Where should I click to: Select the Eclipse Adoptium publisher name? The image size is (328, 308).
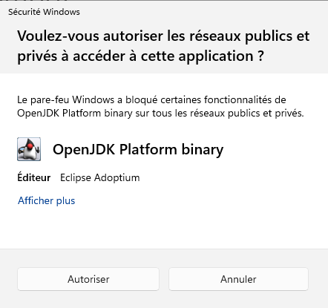pos(100,178)
